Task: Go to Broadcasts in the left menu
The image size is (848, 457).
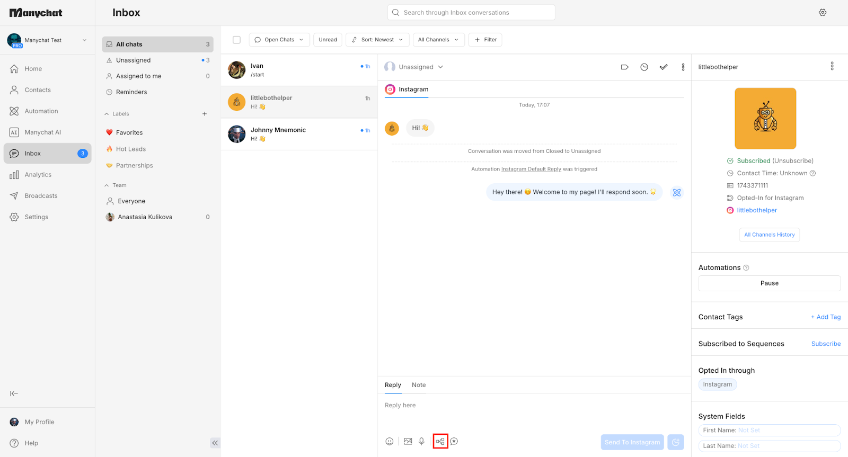Action: click(x=41, y=196)
